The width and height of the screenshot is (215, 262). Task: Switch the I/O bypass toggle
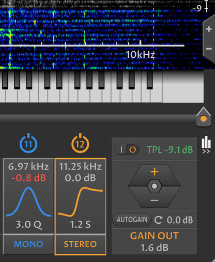click(x=127, y=149)
